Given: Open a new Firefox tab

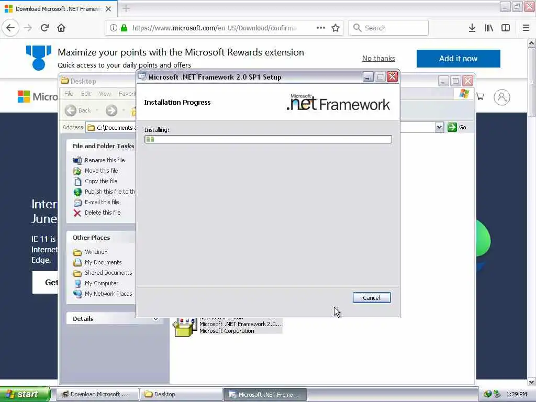Looking at the screenshot, I should tap(126, 8).
